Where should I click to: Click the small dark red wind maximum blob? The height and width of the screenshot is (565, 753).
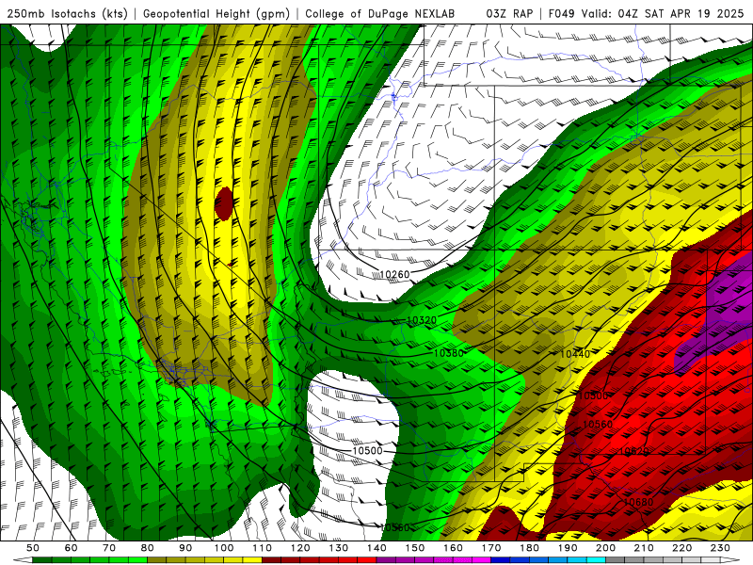pyautogui.click(x=224, y=203)
